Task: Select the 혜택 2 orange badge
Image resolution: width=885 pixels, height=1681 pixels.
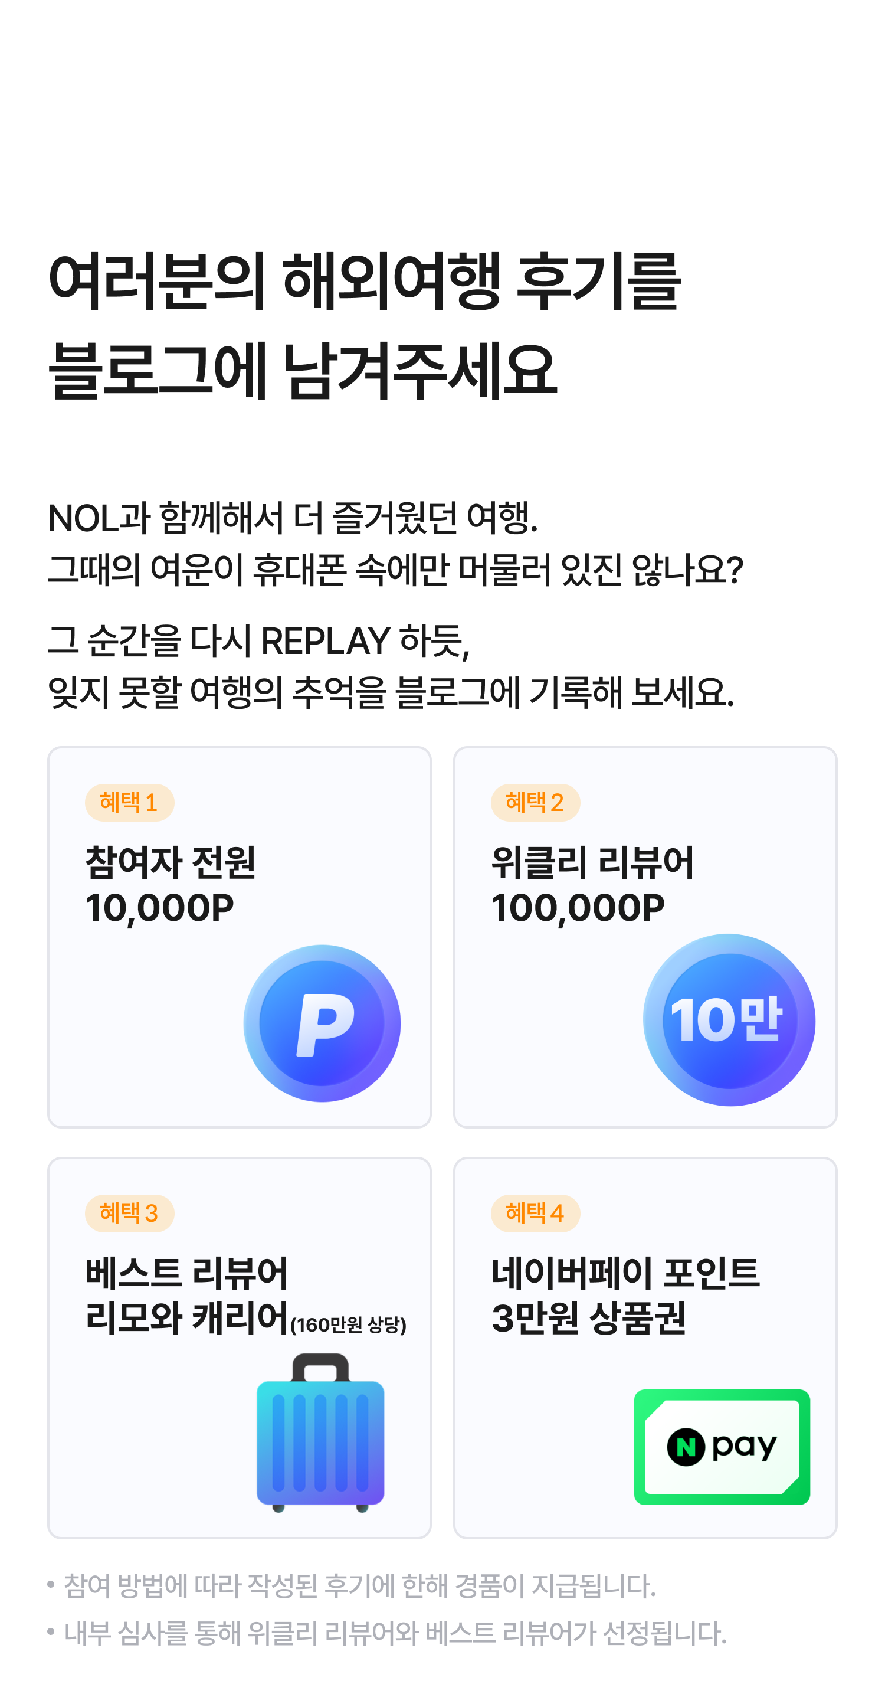Action: (x=535, y=802)
